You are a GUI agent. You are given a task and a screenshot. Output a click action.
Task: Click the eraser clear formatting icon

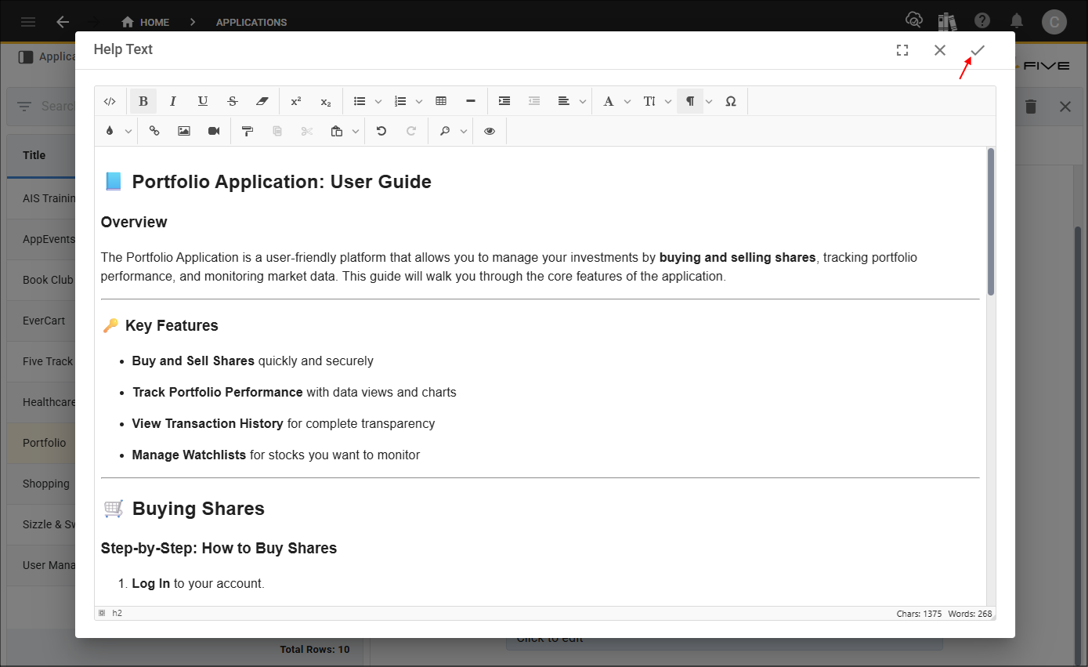262,101
